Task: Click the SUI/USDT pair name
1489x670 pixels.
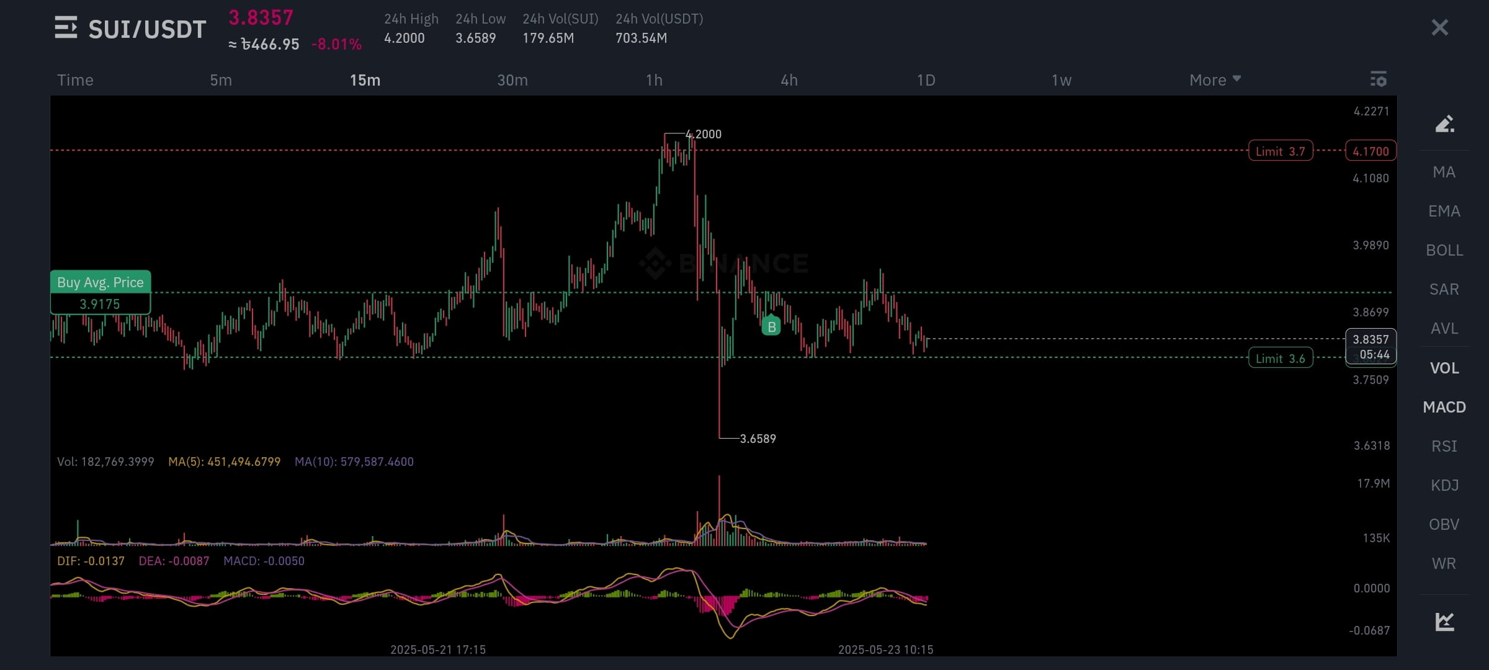Action: point(147,29)
